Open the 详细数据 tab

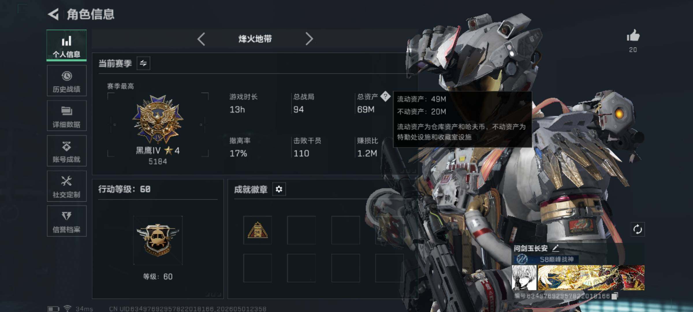coord(66,116)
